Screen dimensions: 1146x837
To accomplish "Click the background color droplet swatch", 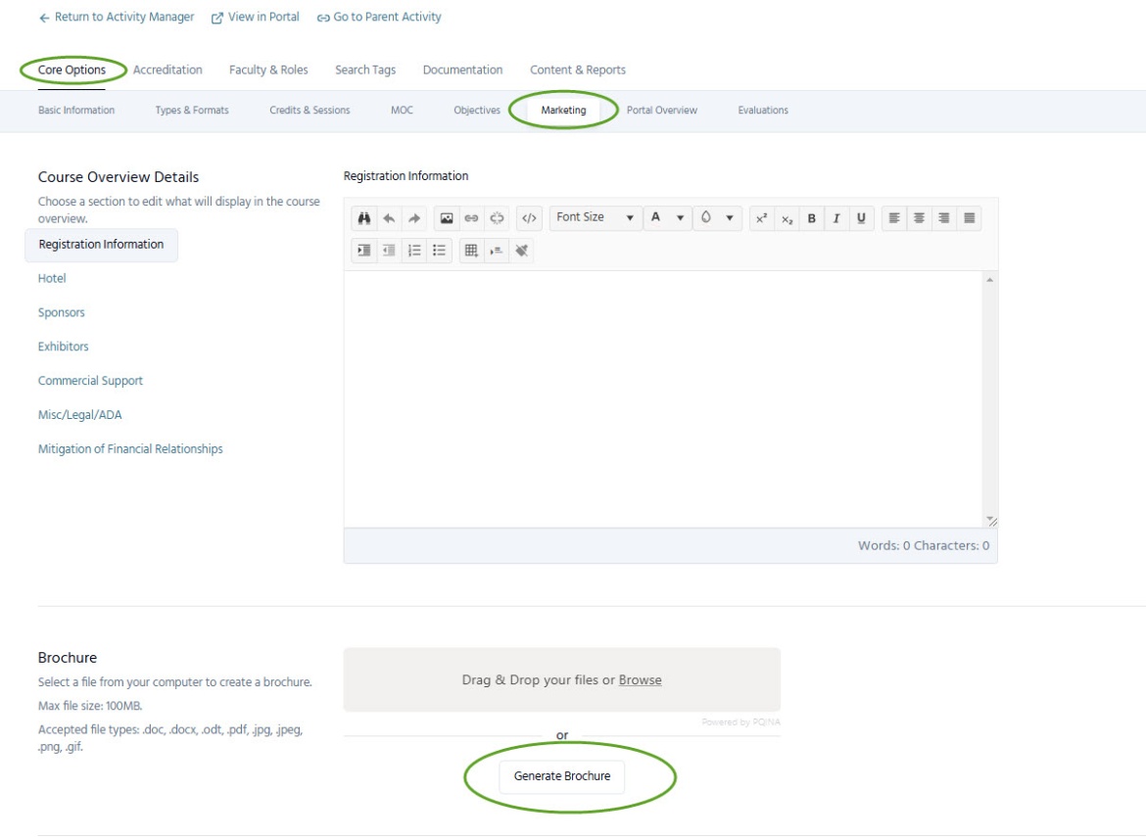I will (705, 217).
